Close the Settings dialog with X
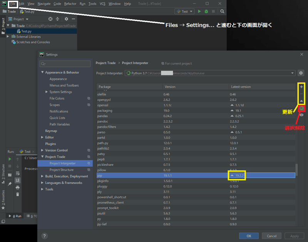This screenshot has width=308, height=242. 302,54
